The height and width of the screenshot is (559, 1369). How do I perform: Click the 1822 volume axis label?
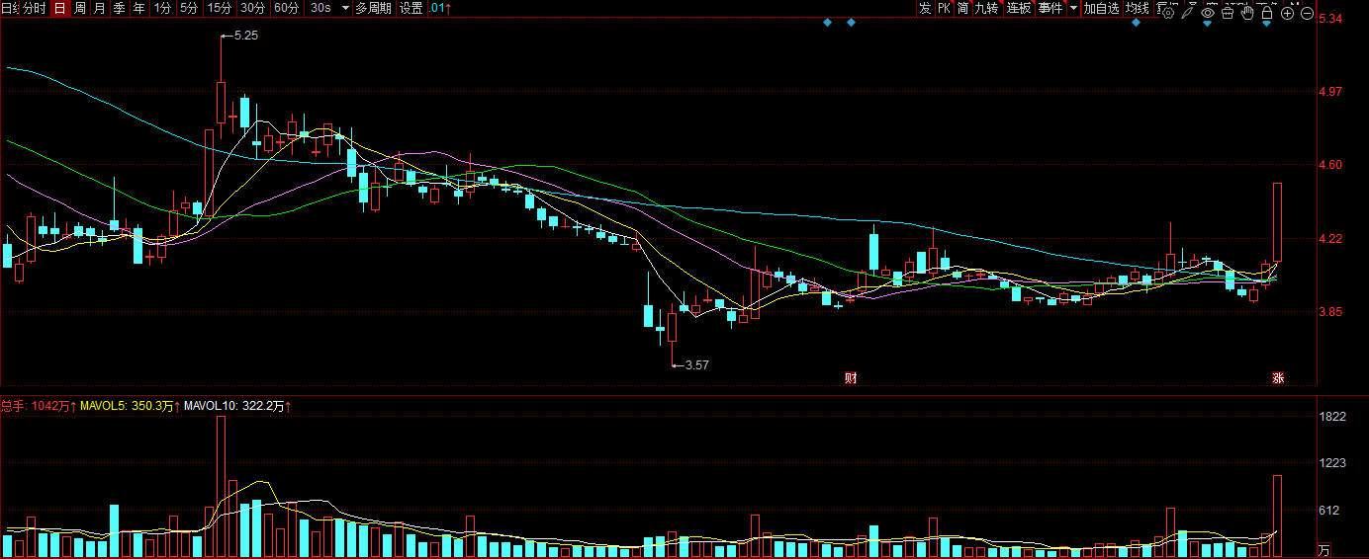(1333, 417)
